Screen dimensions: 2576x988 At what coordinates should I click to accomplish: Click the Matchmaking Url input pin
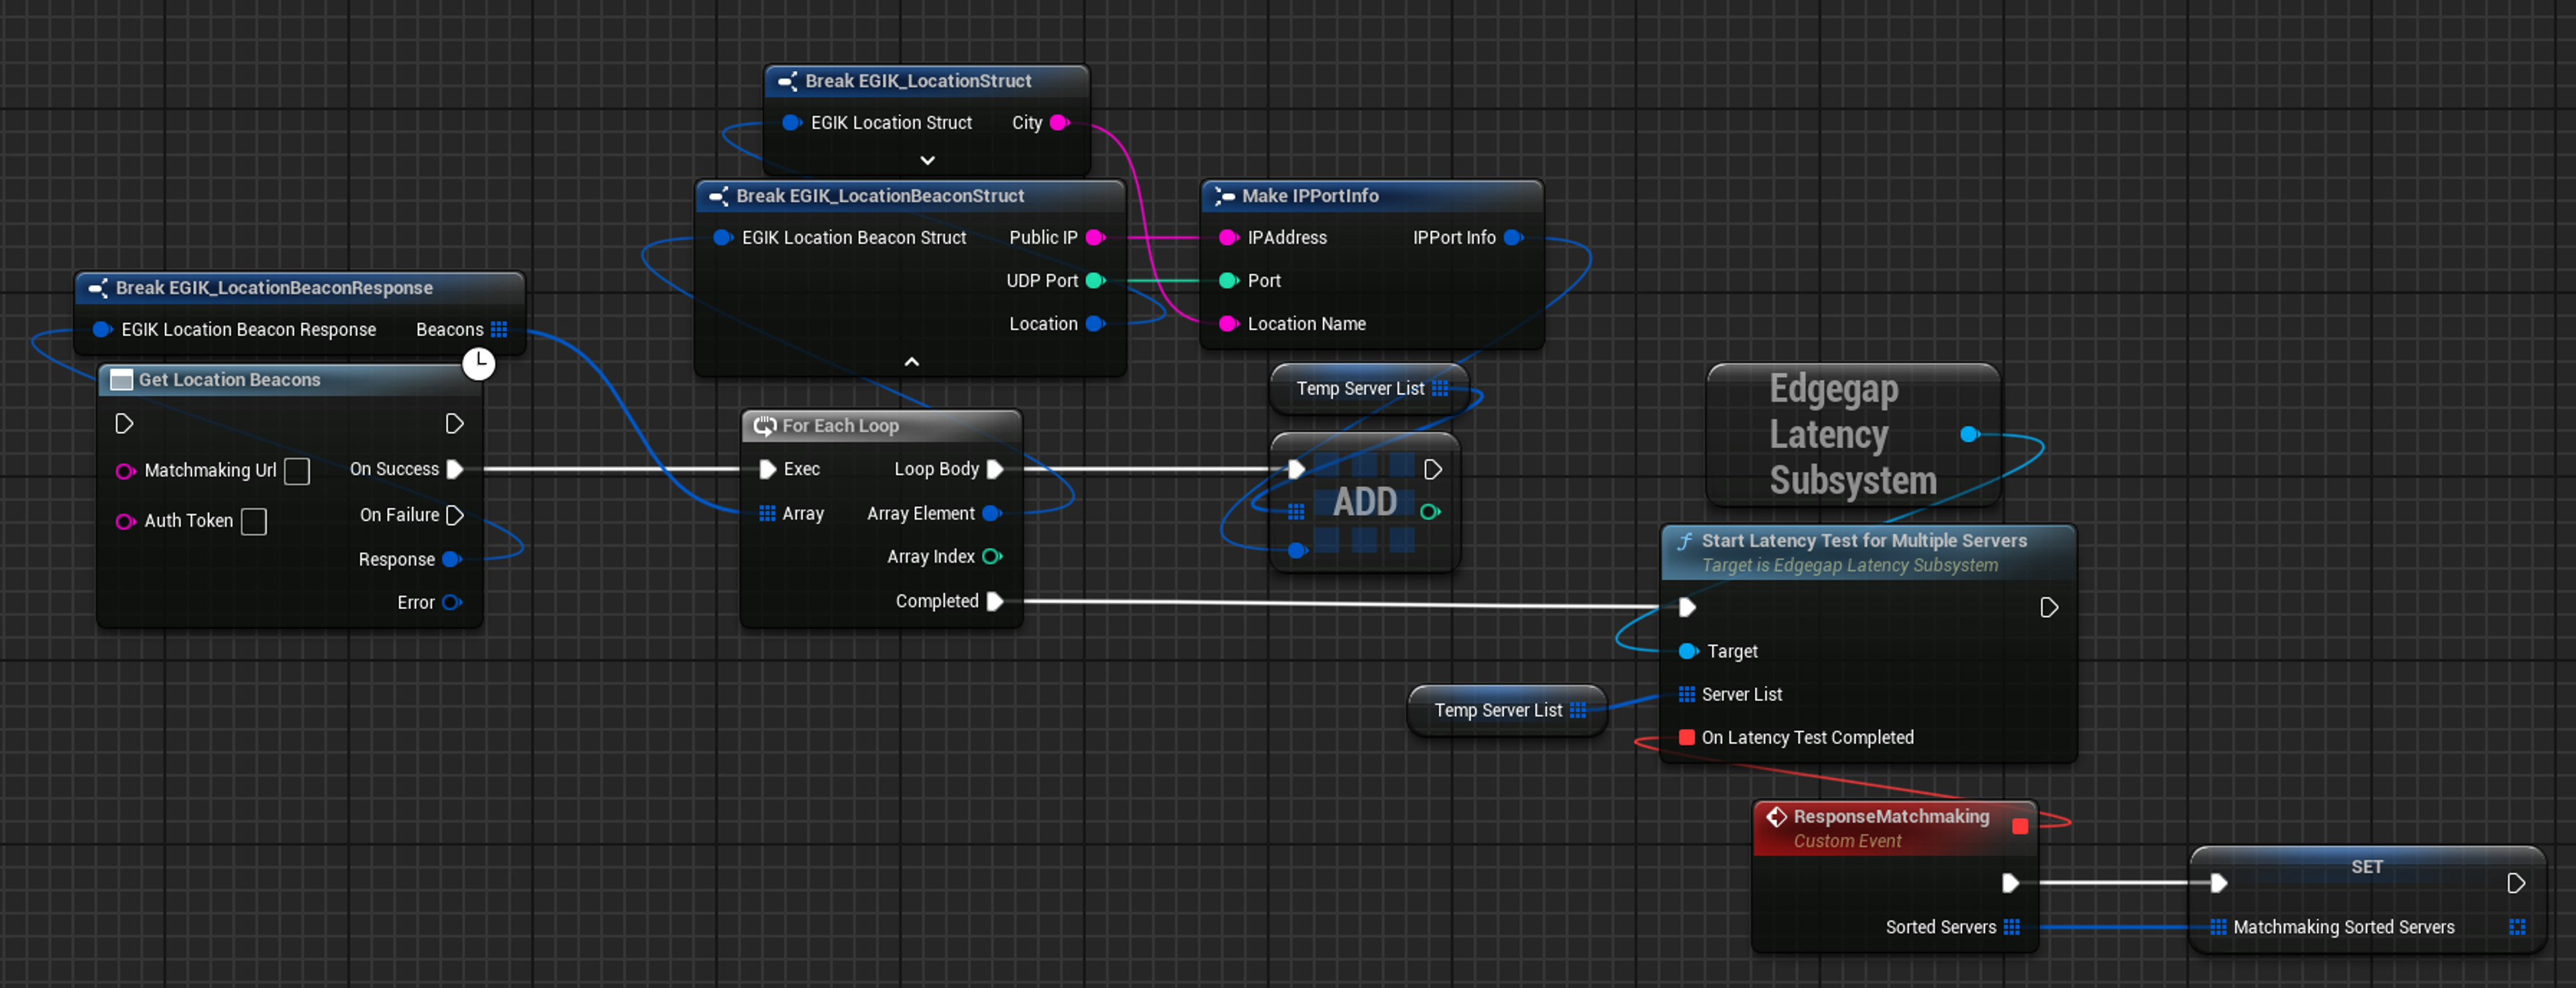click(x=125, y=471)
